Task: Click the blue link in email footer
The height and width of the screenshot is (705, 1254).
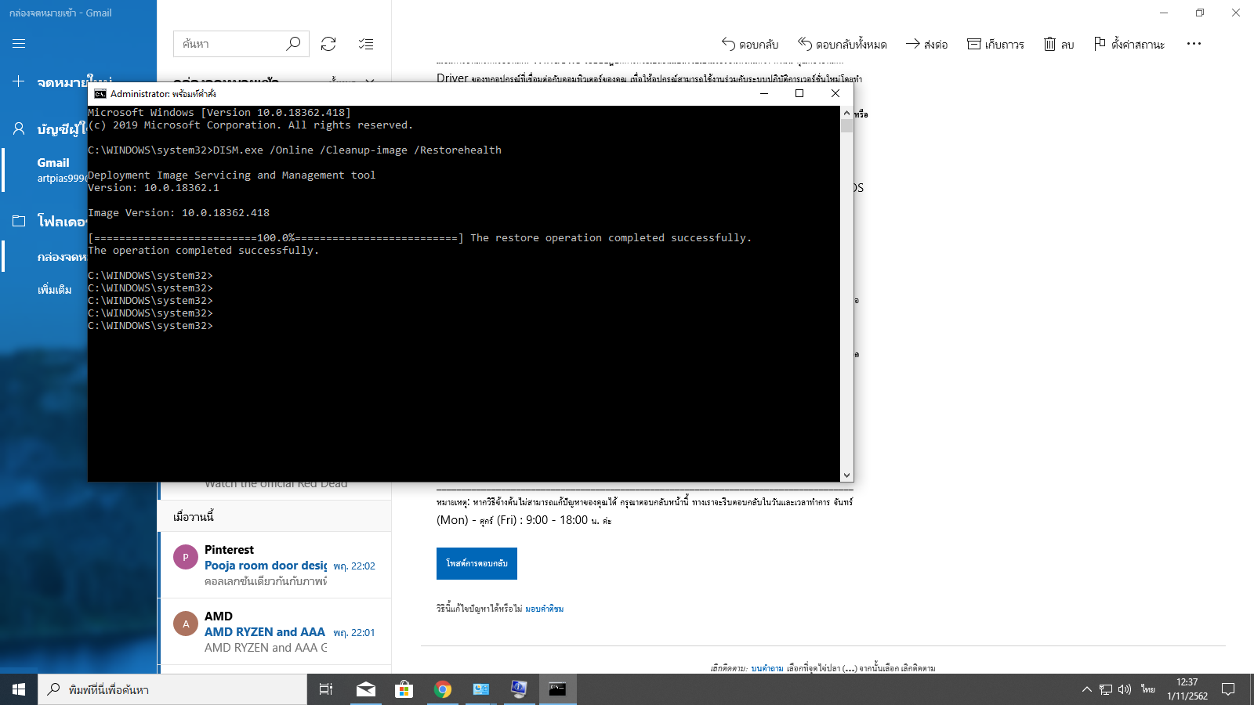Action: (767, 668)
